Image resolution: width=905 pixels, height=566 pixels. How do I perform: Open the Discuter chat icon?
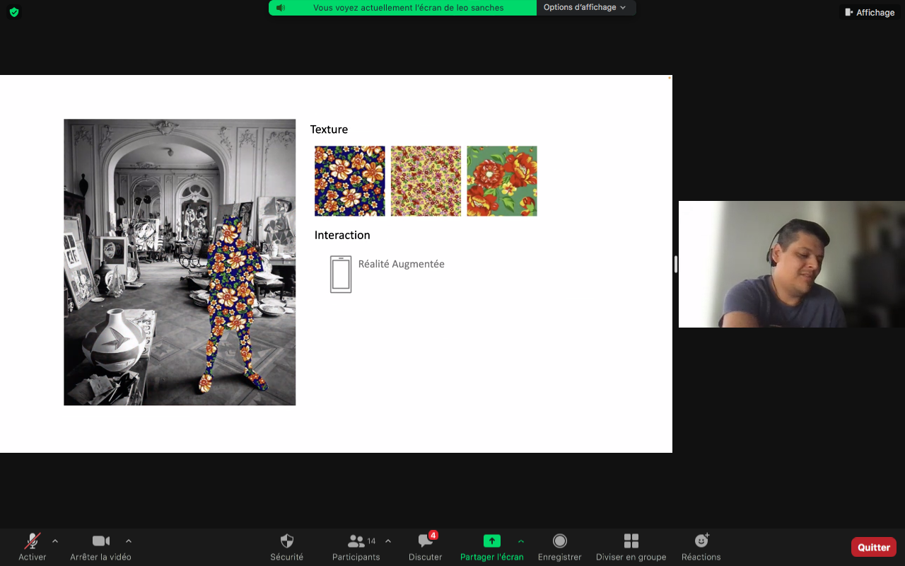point(425,541)
